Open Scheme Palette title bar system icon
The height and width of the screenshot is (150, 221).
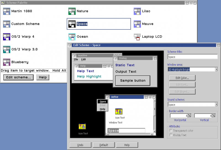click(x=3, y=3)
